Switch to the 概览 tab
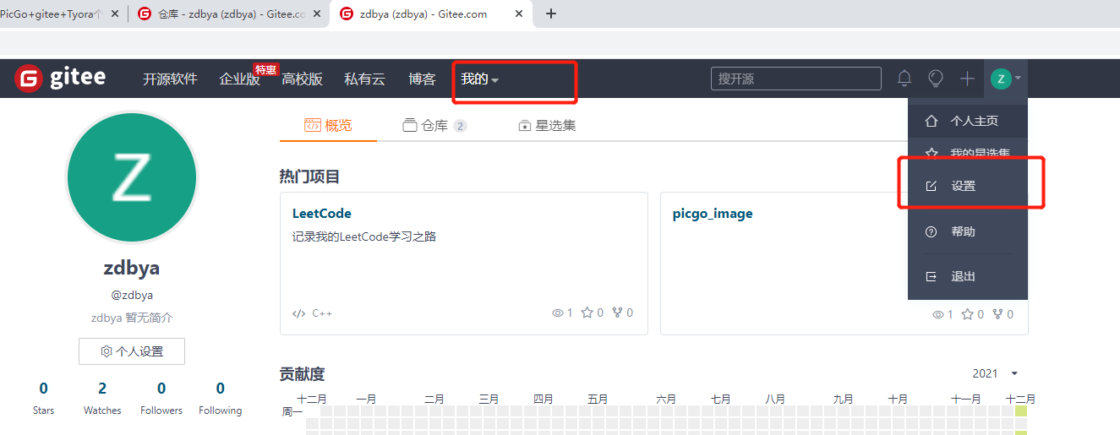The width and height of the screenshot is (1120, 435). coord(328,125)
